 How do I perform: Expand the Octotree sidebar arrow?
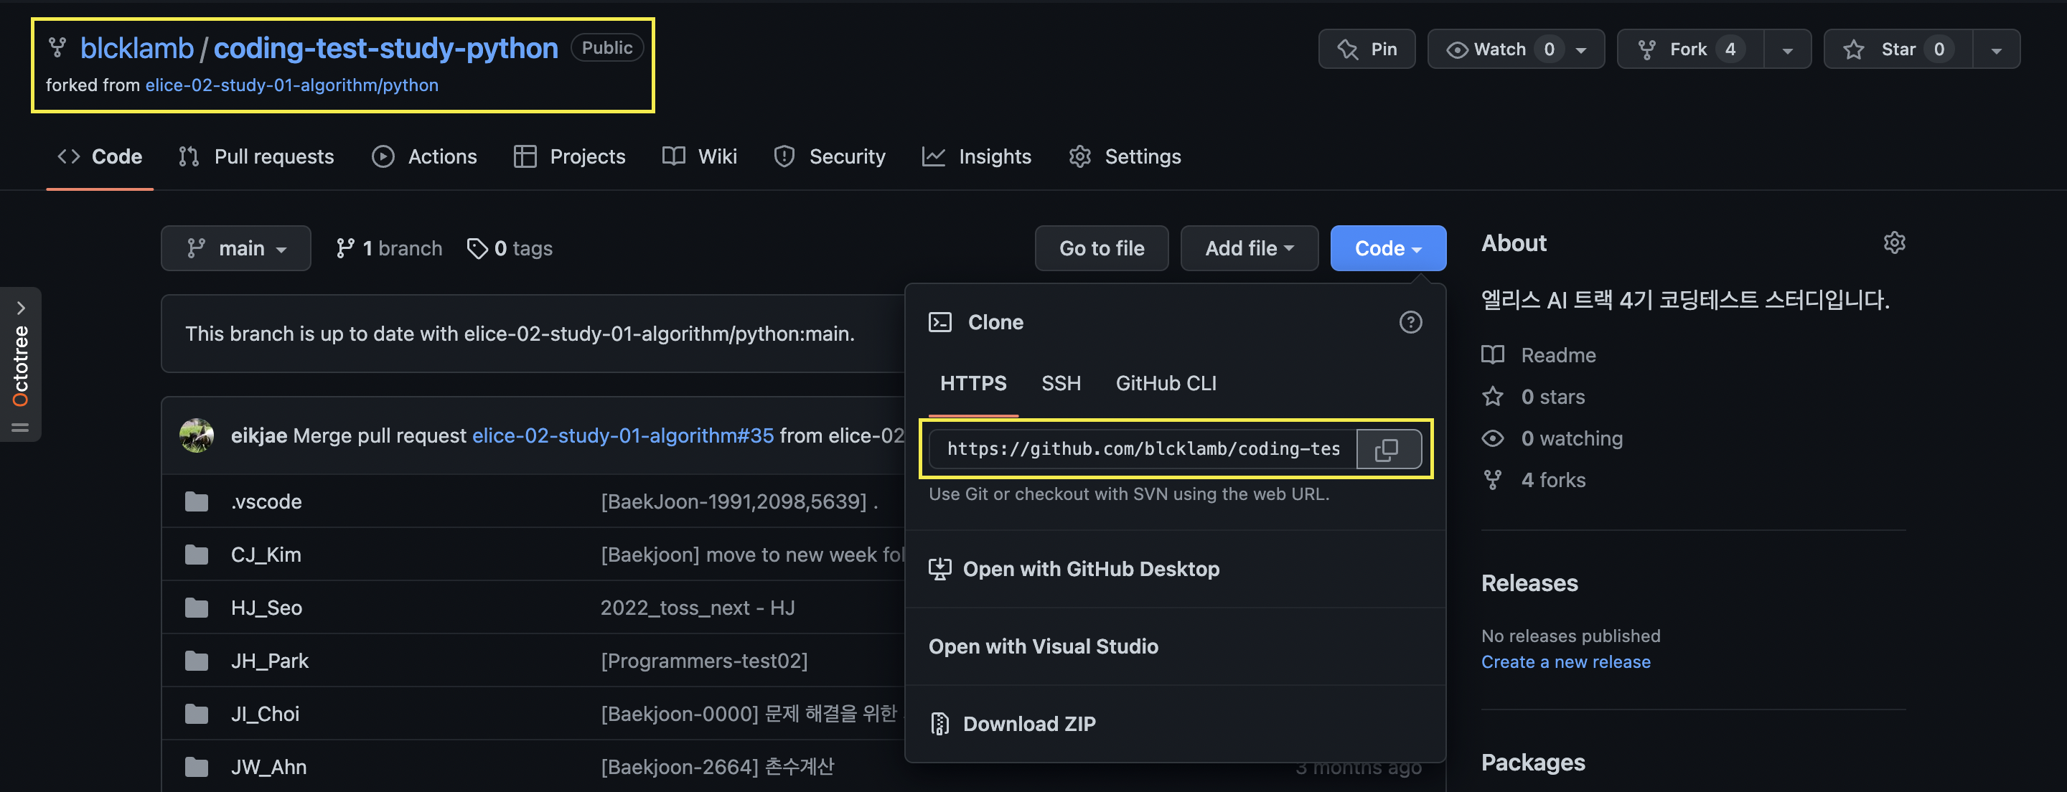21,308
